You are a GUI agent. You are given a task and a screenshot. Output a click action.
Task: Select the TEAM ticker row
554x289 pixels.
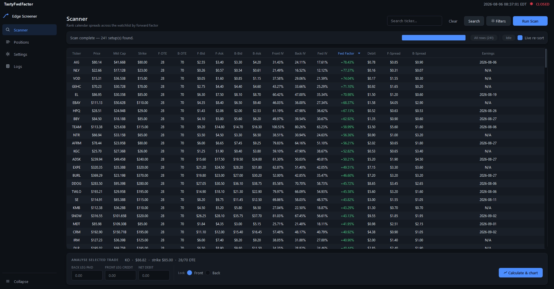[306, 127]
